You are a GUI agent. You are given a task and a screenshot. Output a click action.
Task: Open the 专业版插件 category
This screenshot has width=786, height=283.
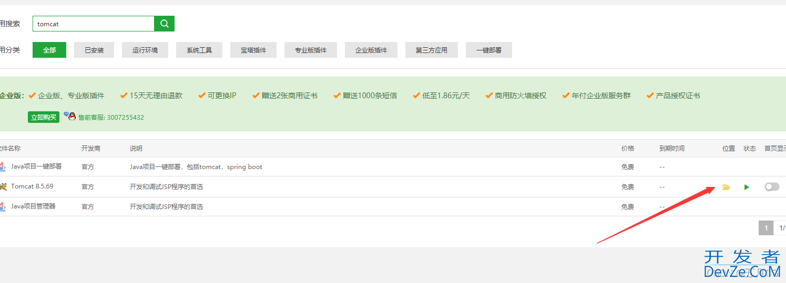coord(311,50)
